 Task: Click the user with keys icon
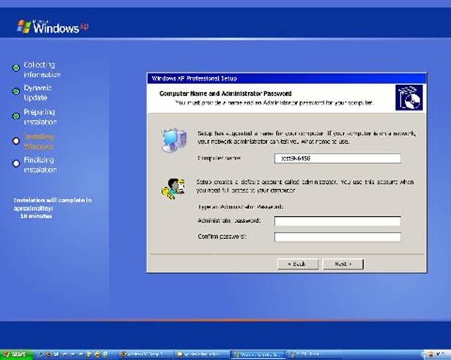point(173,189)
